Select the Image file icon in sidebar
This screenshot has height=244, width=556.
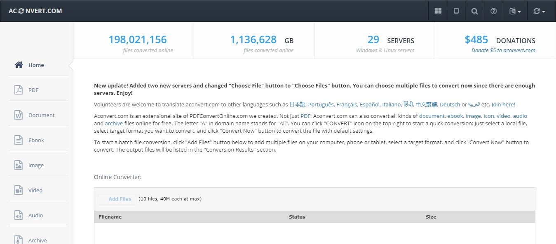[19, 165]
